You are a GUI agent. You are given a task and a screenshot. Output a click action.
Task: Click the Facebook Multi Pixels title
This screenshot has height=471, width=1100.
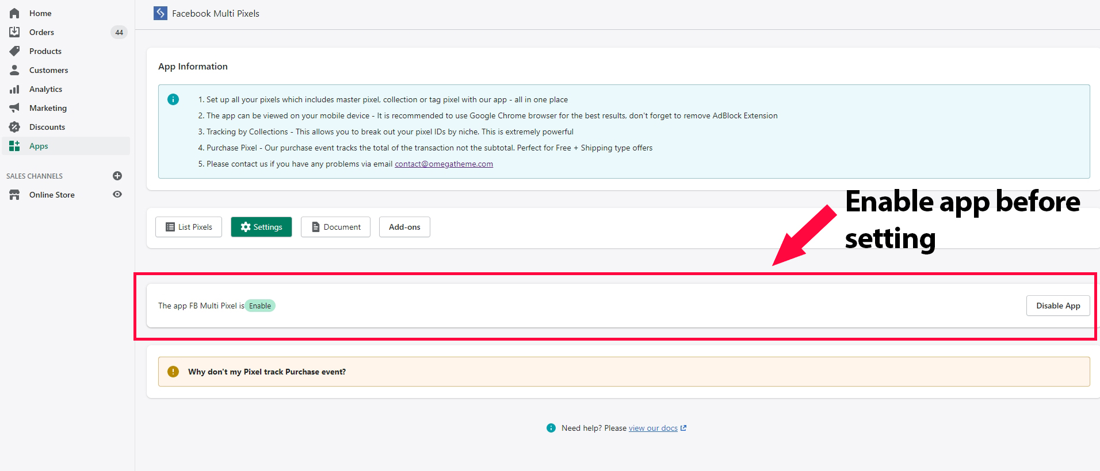pos(216,13)
